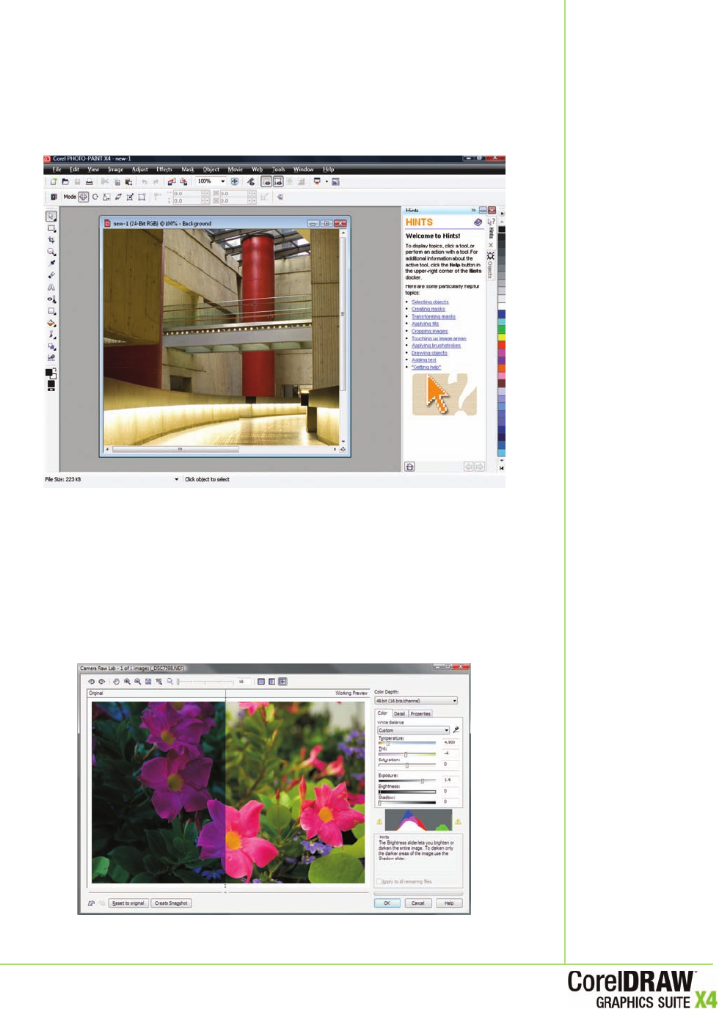This screenshot has width=719, height=1009.
Task: Click OK in Camera Raw Lab
Action: tap(387, 903)
